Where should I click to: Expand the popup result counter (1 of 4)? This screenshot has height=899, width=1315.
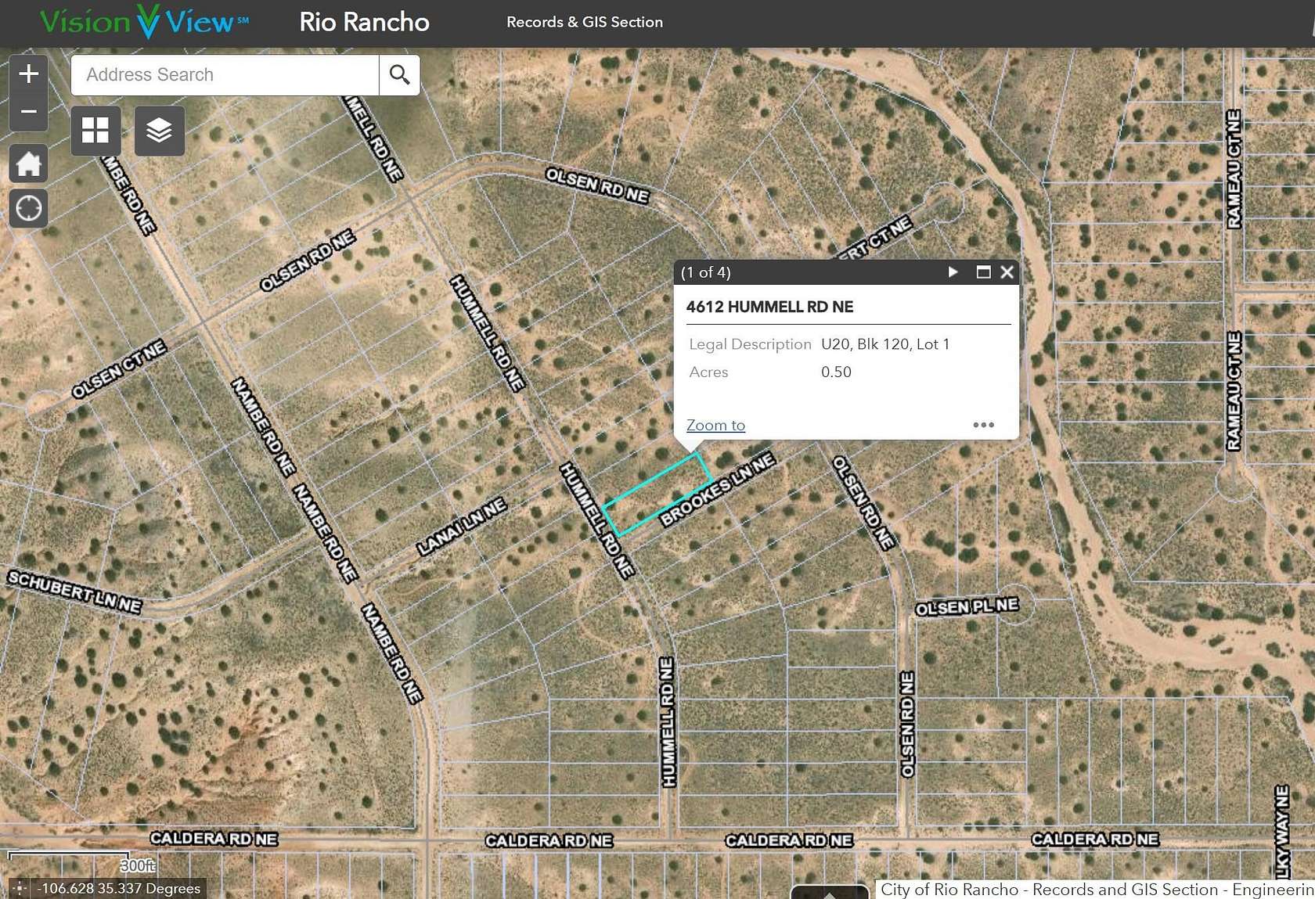point(706,272)
